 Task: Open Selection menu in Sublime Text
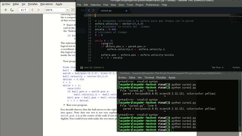click(x=96, y=5)
